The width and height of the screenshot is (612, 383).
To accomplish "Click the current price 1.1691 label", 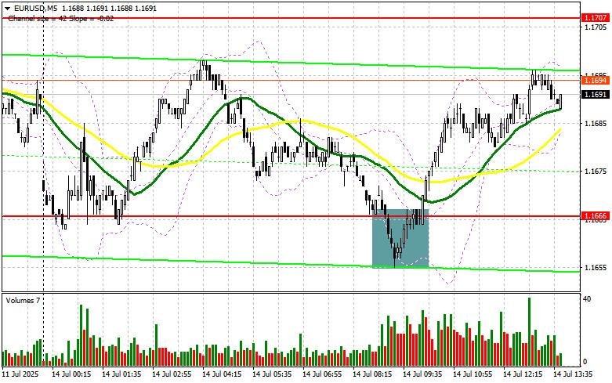I will [x=596, y=95].
